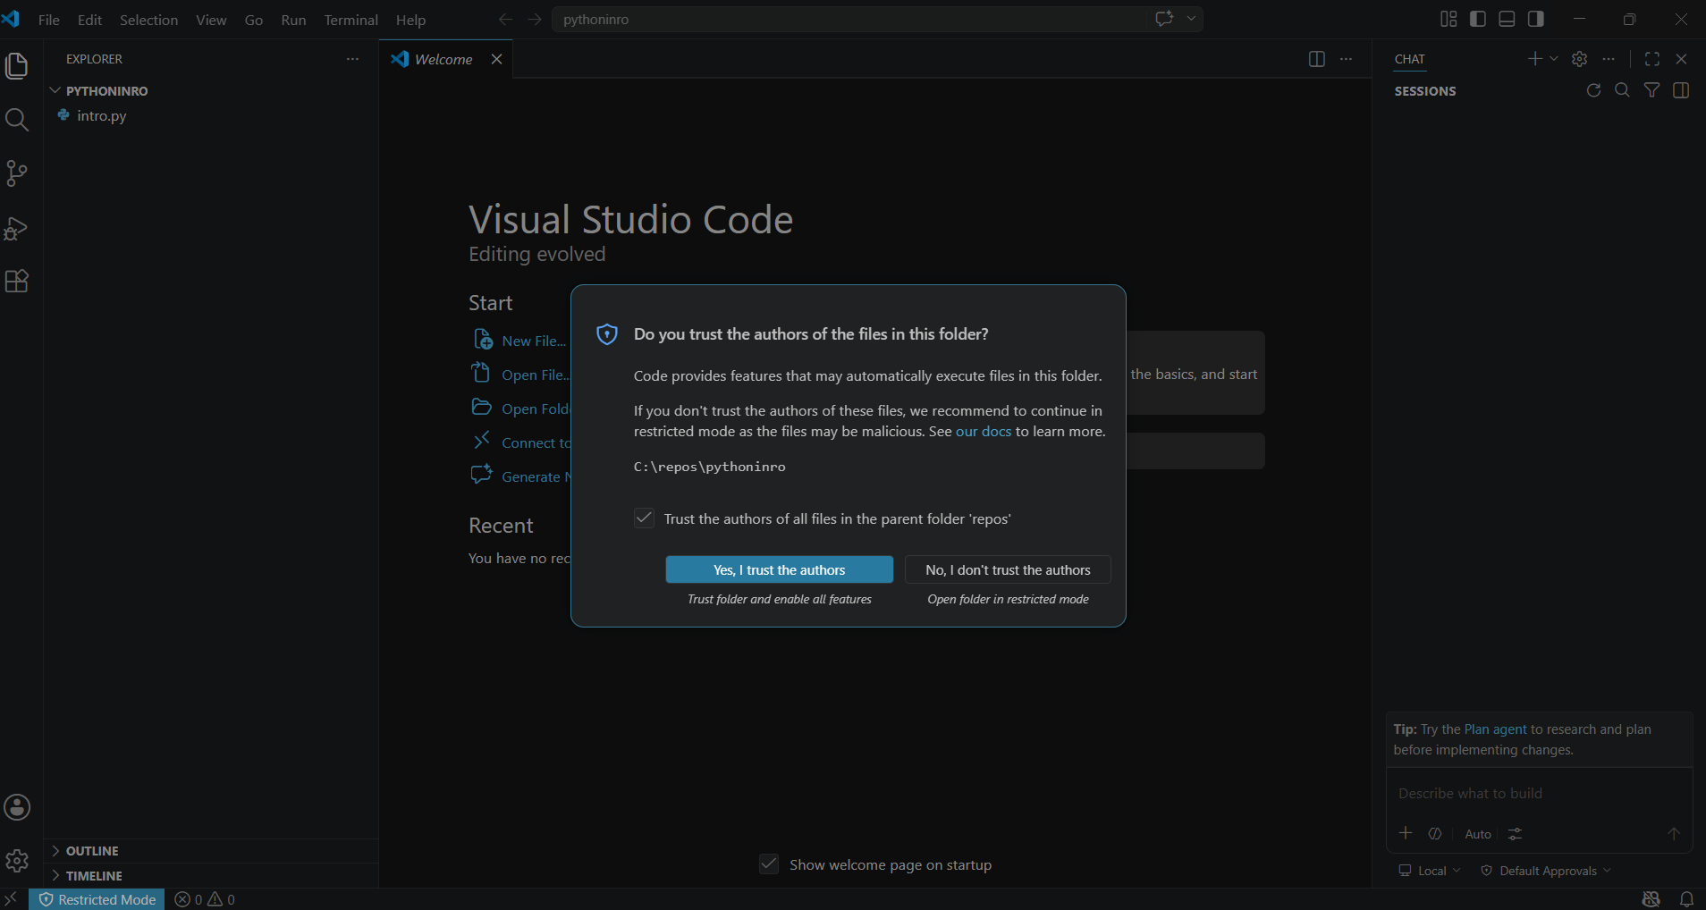Click the Plan agent link in tip
The image size is (1706, 910).
coord(1495,729)
